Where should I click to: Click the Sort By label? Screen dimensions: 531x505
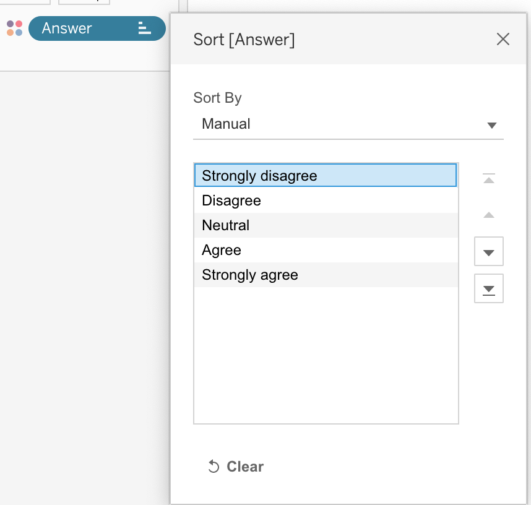point(217,98)
